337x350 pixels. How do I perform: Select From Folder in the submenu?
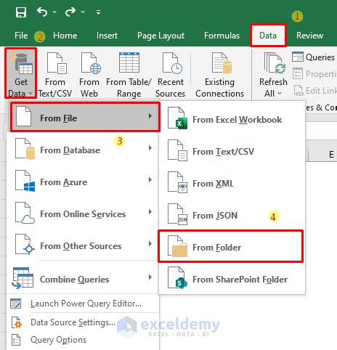pyautogui.click(x=230, y=246)
